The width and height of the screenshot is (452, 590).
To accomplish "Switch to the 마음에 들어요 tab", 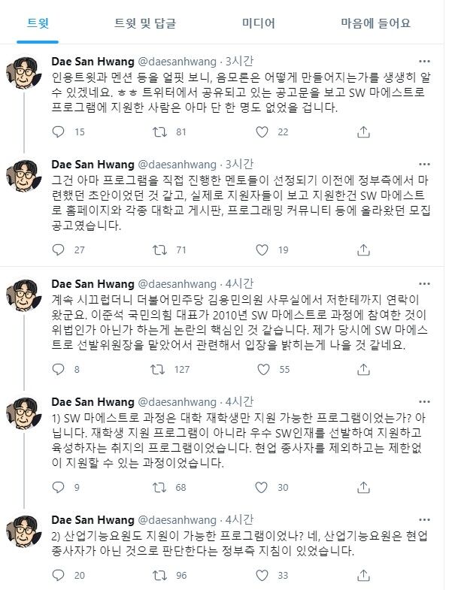I will (x=375, y=23).
